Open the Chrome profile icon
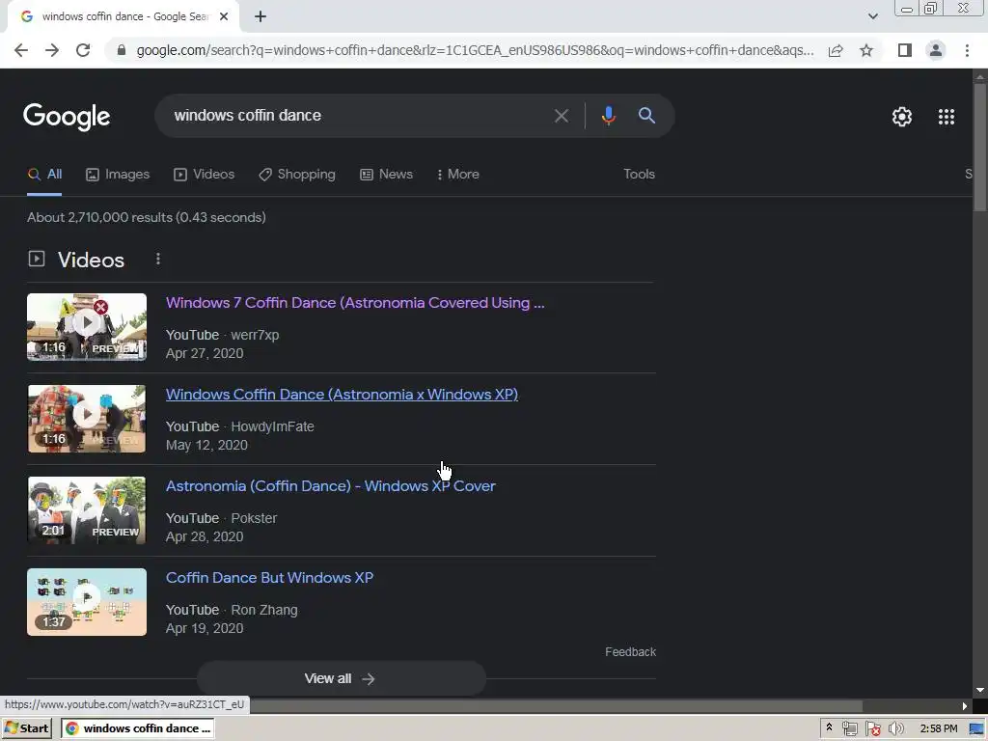Viewport: 988px width, 741px height. [x=936, y=50]
